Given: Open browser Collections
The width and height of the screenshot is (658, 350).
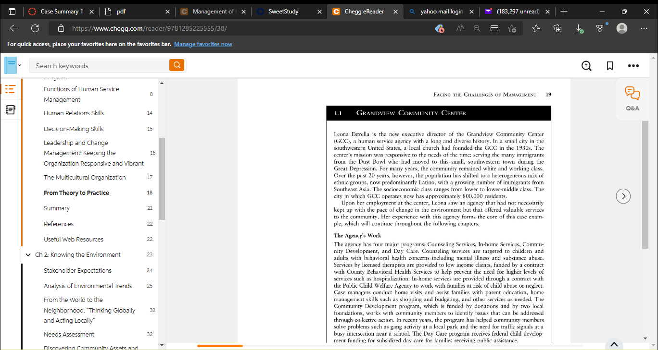Looking at the screenshot, I should click(x=558, y=28).
